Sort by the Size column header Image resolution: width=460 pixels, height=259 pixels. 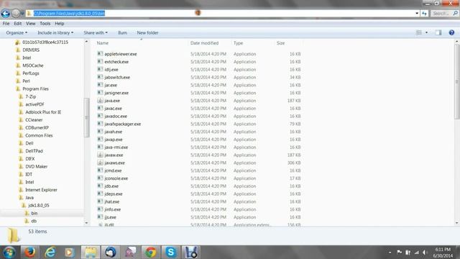[280, 43]
